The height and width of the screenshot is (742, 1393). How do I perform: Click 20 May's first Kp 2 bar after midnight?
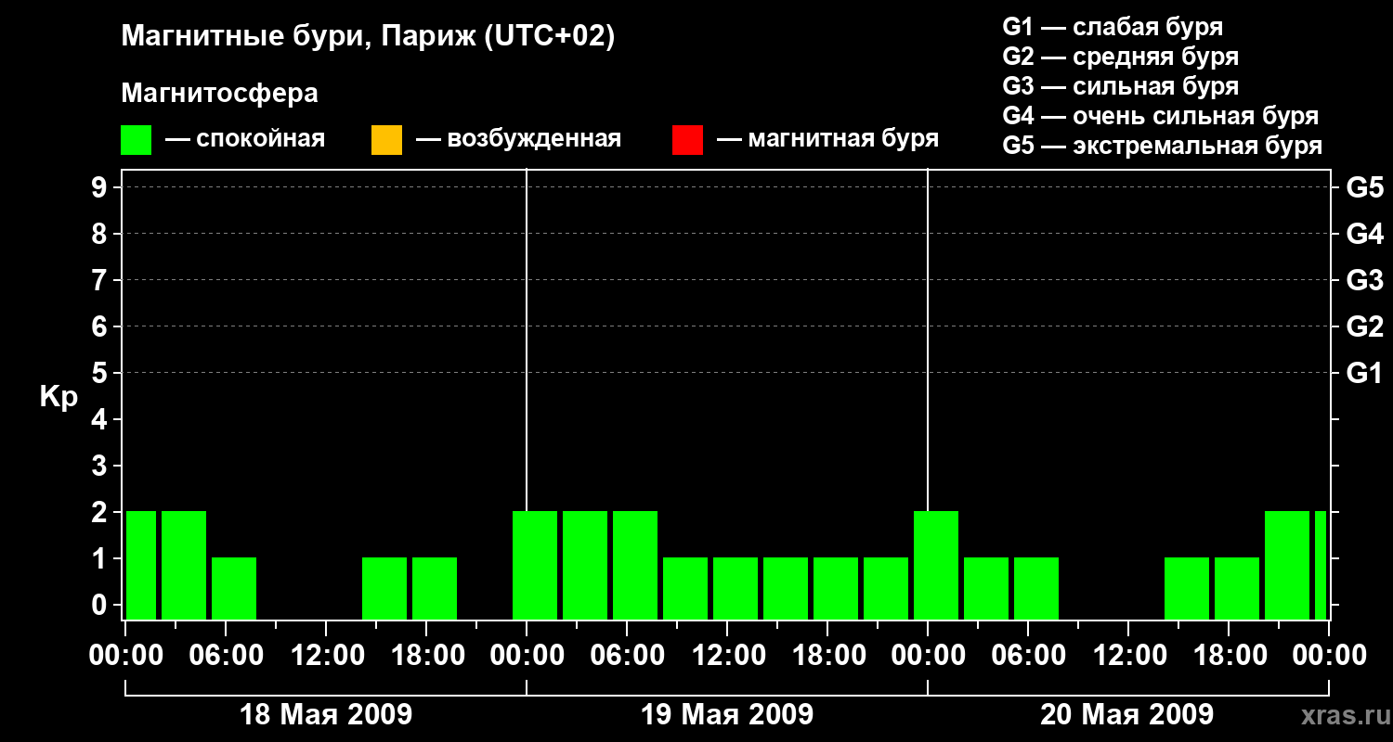pyautogui.click(x=936, y=565)
